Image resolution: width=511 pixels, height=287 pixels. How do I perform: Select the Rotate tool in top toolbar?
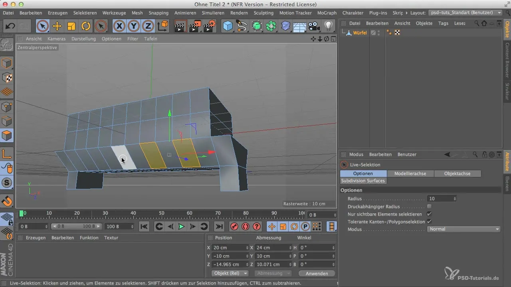(86, 26)
